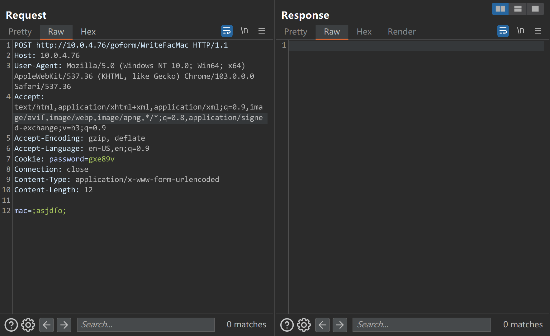Click the Content-Type header line
The width and height of the screenshot is (550, 336).
(x=117, y=180)
